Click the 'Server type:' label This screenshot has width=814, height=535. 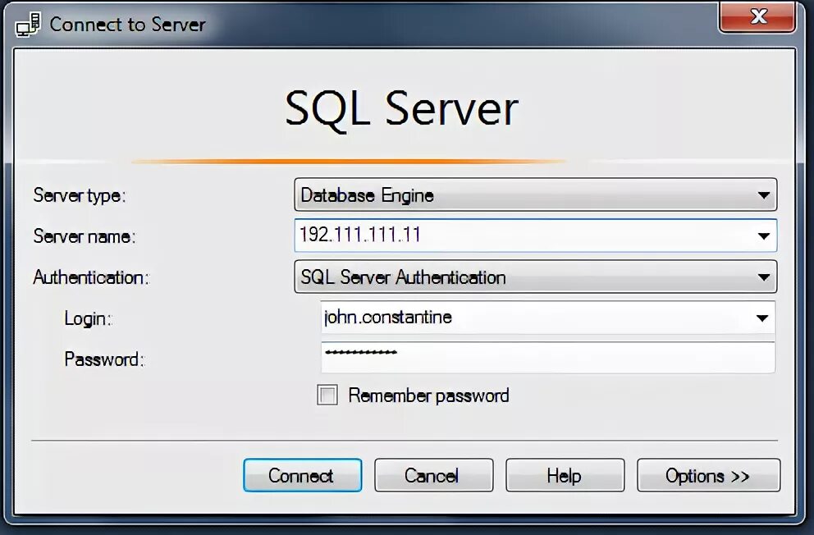[x=80, y=195]
